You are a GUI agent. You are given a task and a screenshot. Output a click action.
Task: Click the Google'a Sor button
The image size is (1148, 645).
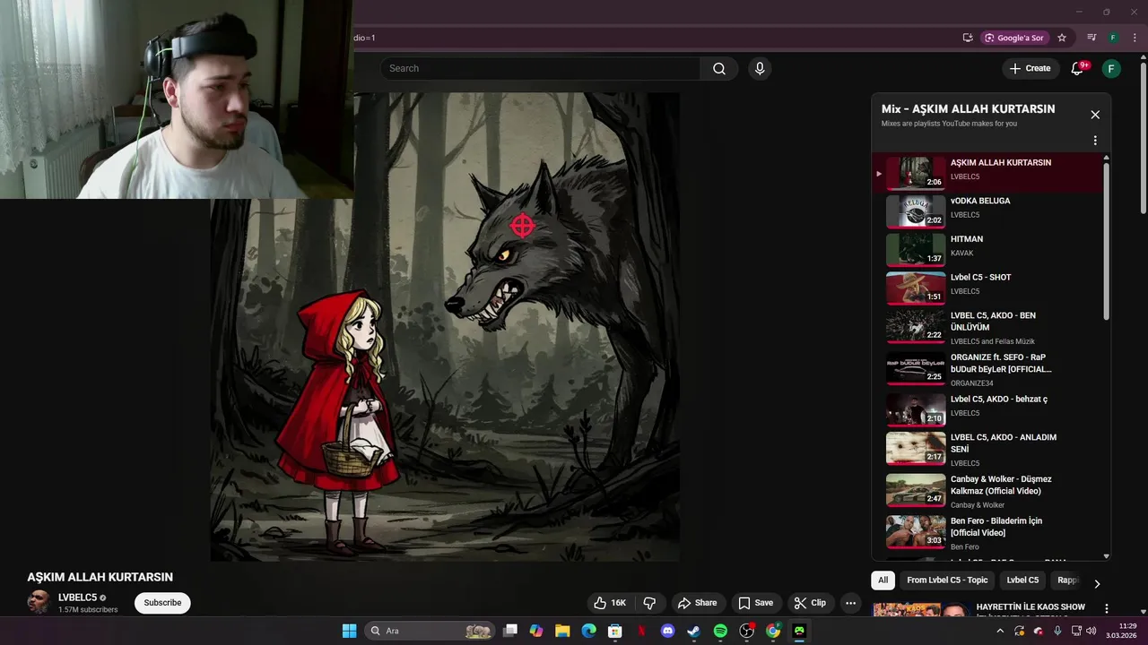[x=1014, y=38]
